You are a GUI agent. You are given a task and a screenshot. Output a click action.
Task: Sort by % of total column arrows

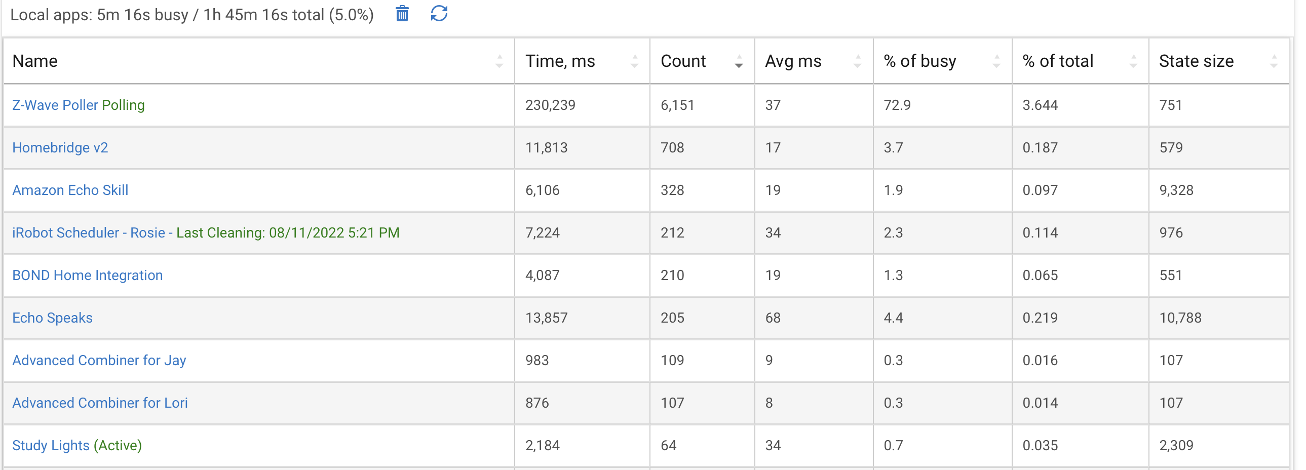tap(1133, 61)
